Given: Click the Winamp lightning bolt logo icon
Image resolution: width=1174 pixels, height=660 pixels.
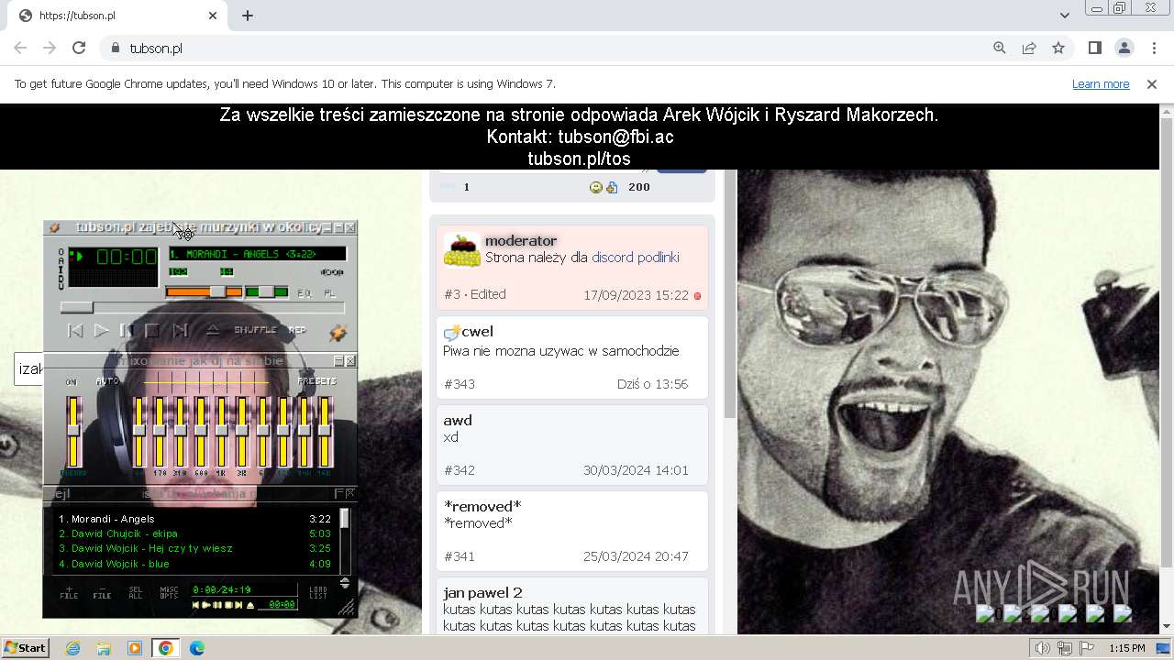Looking at the screenshot, I should click(338, 333).
